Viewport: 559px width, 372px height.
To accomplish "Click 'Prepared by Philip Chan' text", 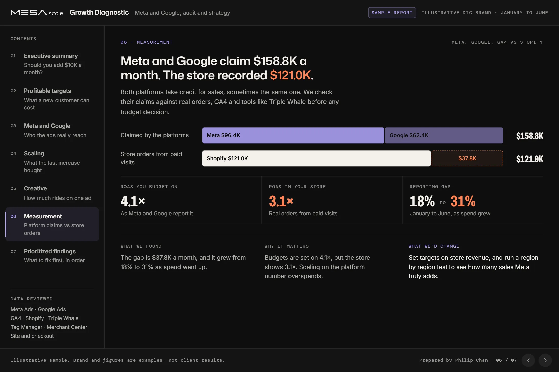I will (454, 360).
